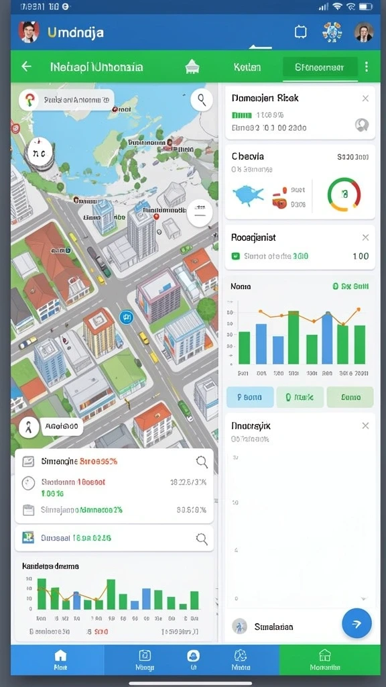Tap the pedestrian icon beside Anoiadoo
The height and width of the screenshot is (687, 386).
(x=28, y=427)
